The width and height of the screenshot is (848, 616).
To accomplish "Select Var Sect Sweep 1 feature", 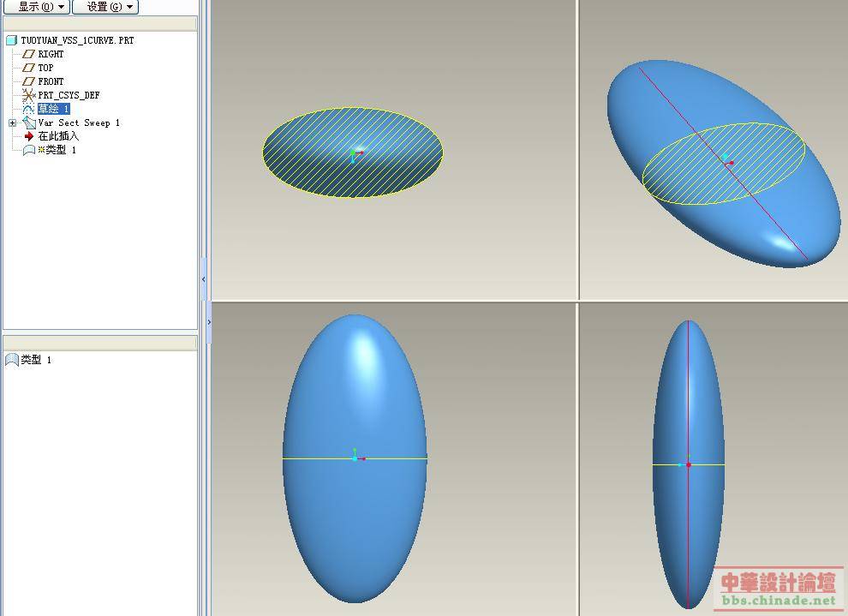I will point(79,123).
